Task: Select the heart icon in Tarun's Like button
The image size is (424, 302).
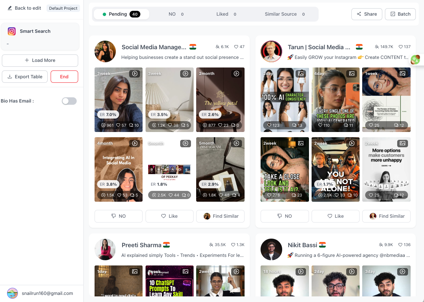Action: 329,216
